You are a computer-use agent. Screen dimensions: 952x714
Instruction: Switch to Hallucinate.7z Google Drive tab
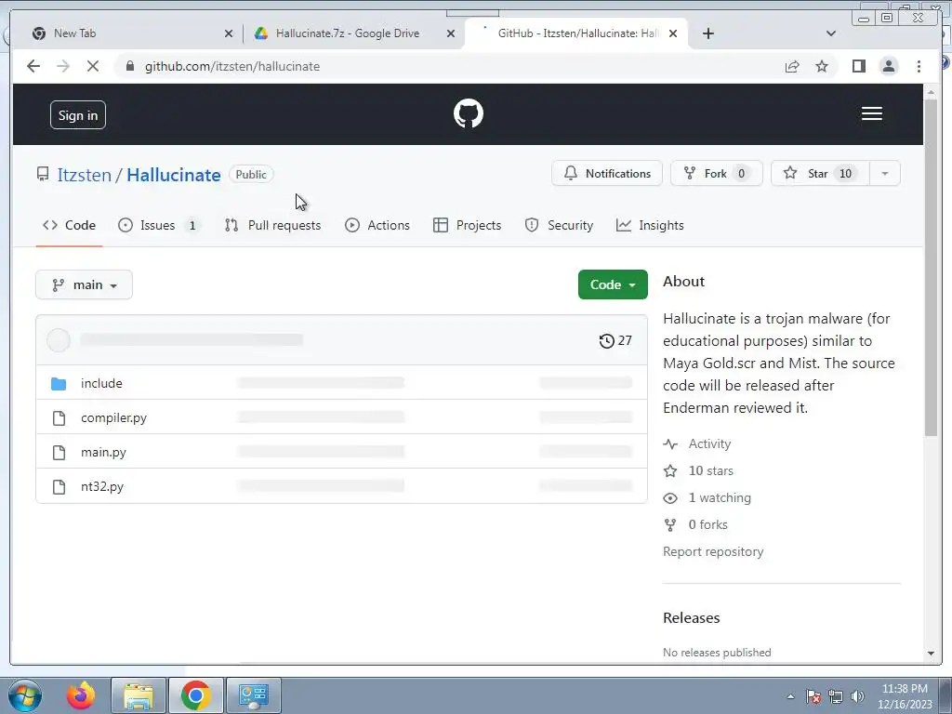[353, 33]
